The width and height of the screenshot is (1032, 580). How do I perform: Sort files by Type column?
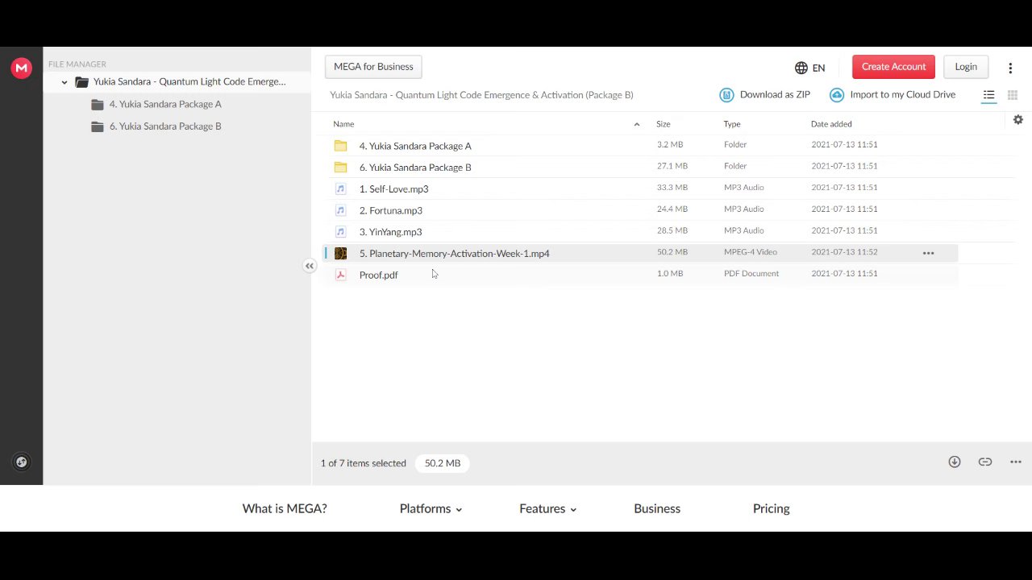732,124
